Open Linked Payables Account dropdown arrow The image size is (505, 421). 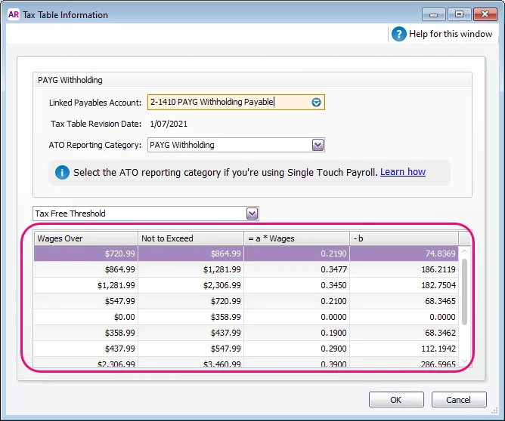(x=316, y=102)
